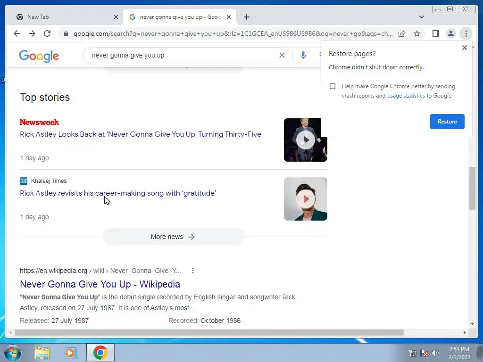The image size is (483, 362).
Task: Click the horizontal scrollbar thumb
Action: [209, 332]
